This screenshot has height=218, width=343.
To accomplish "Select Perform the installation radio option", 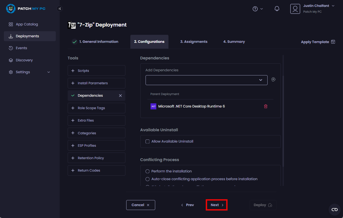I will (147, 171).
